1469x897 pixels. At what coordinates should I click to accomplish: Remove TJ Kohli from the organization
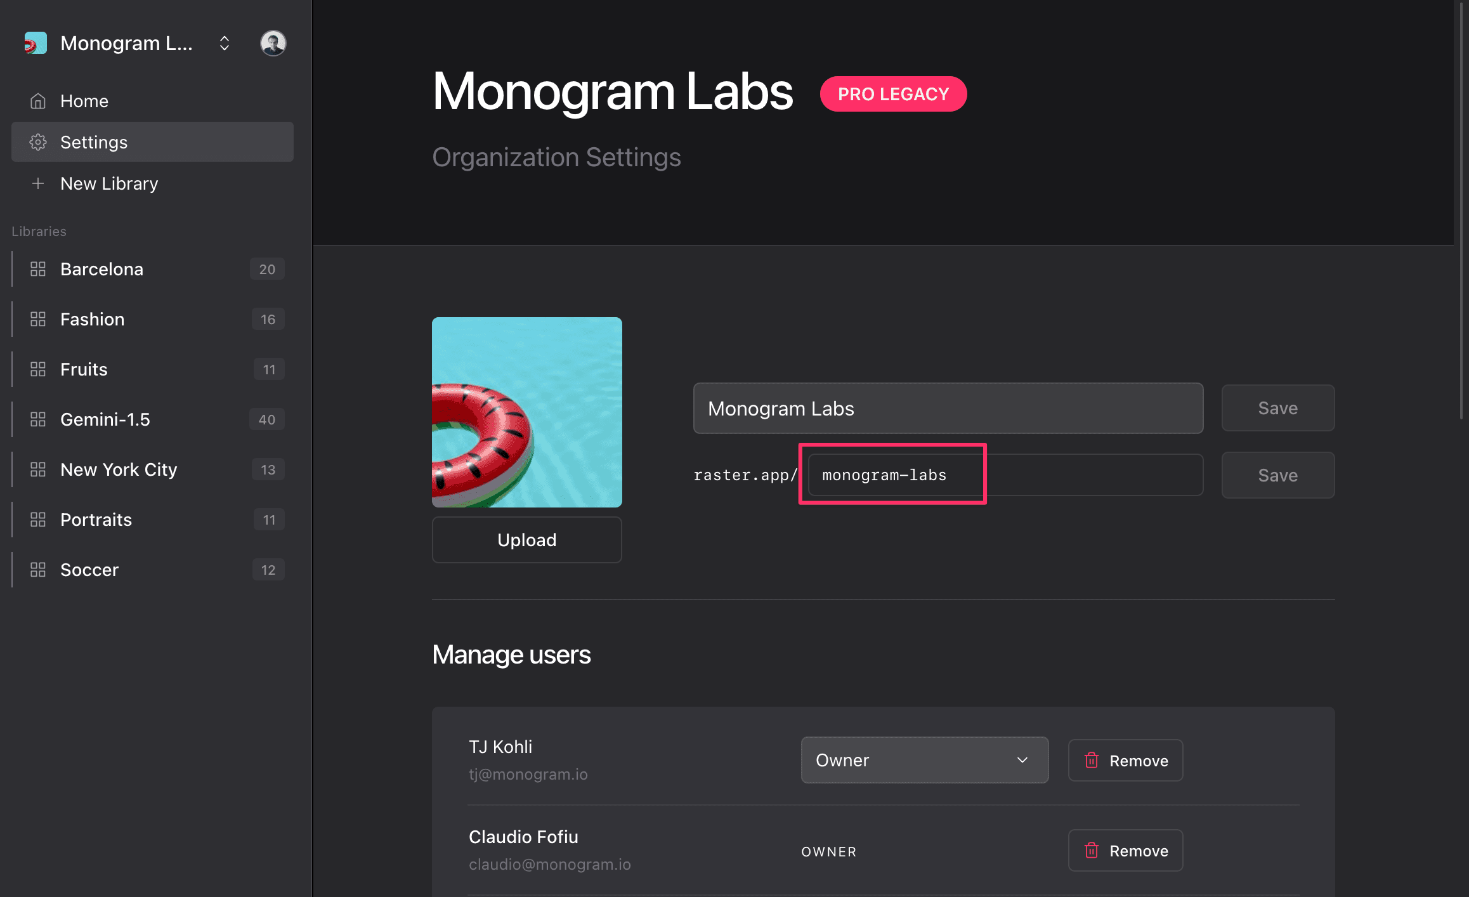pyautogui.click(x=1126, y=760)
